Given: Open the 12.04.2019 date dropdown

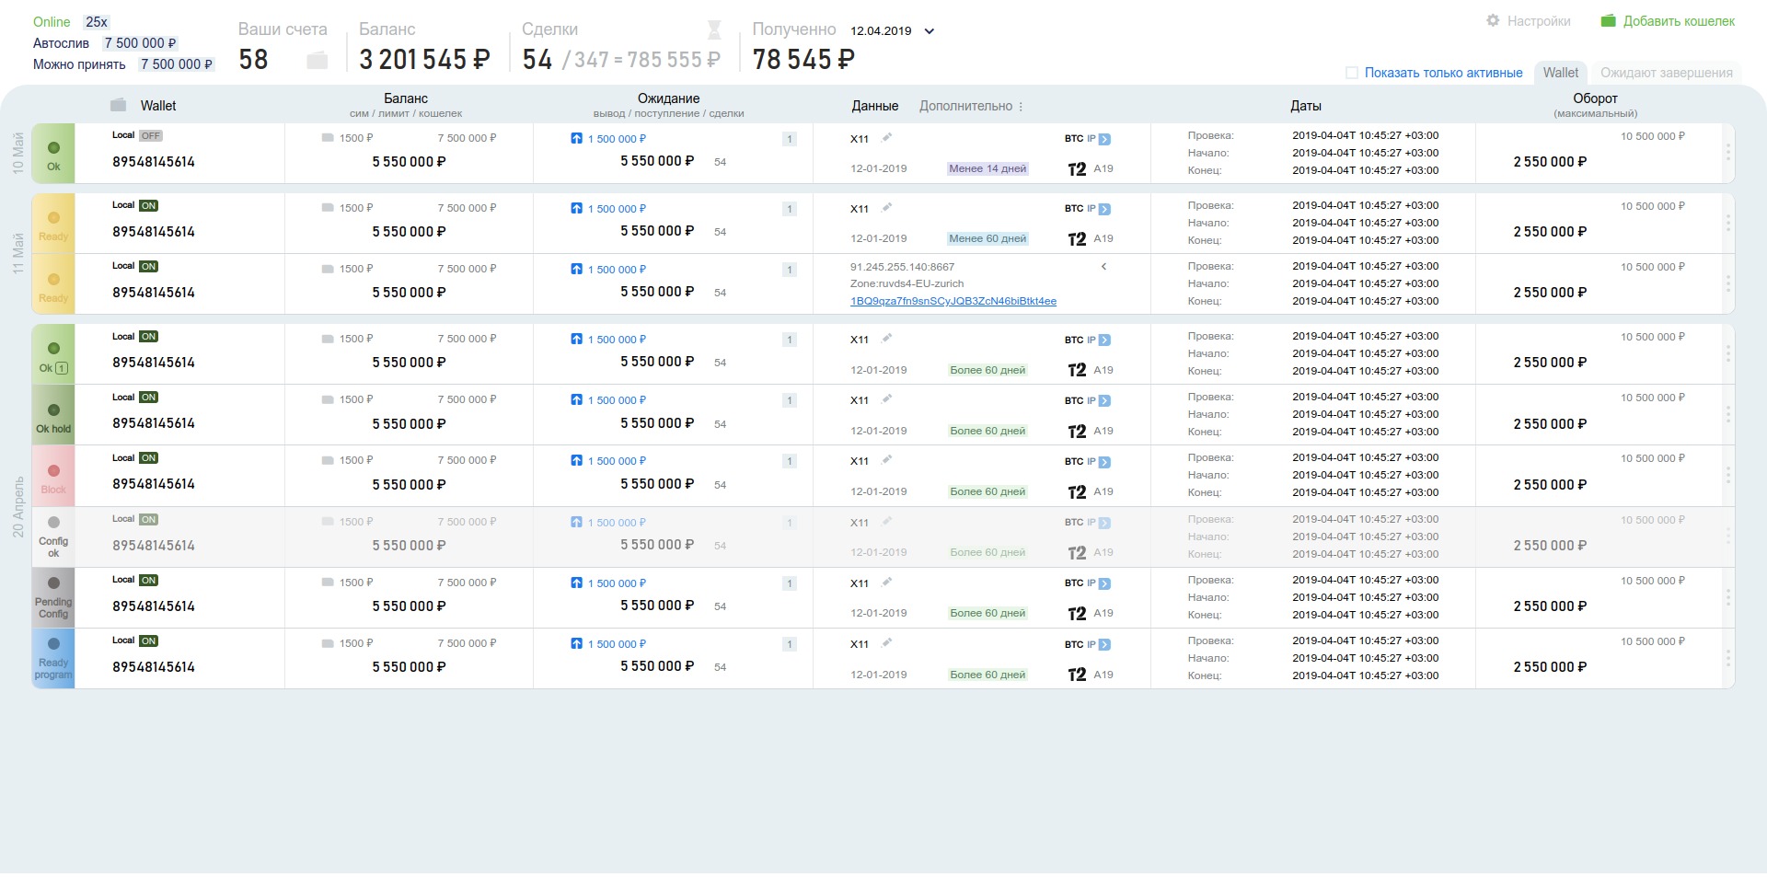Looking at the screenshot, I should click(930, 31).
